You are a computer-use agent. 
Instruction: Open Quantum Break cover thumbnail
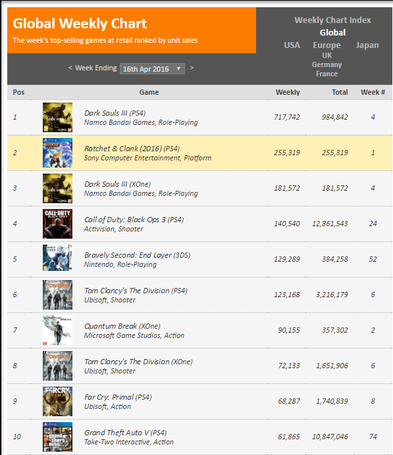coord(57,331)
